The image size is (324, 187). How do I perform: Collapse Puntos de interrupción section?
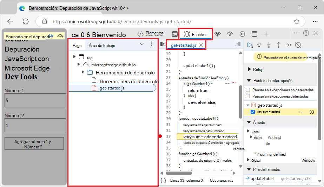tap(249, 80)
